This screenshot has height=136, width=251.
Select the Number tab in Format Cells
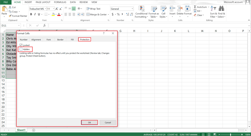(x=24, y=39)
